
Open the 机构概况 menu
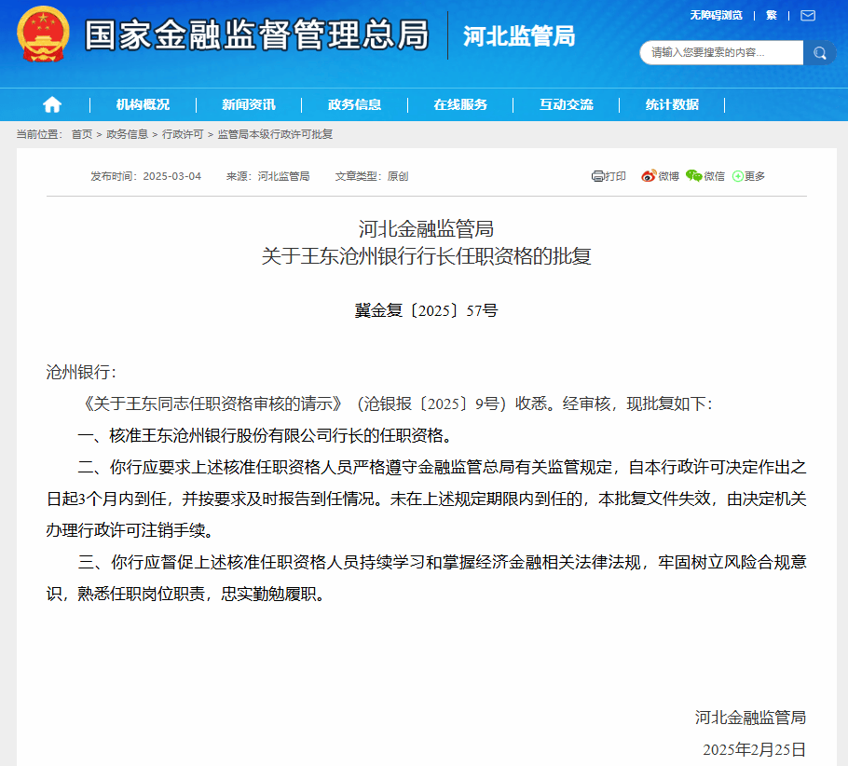pyautogui.click(x=143, y=104)
